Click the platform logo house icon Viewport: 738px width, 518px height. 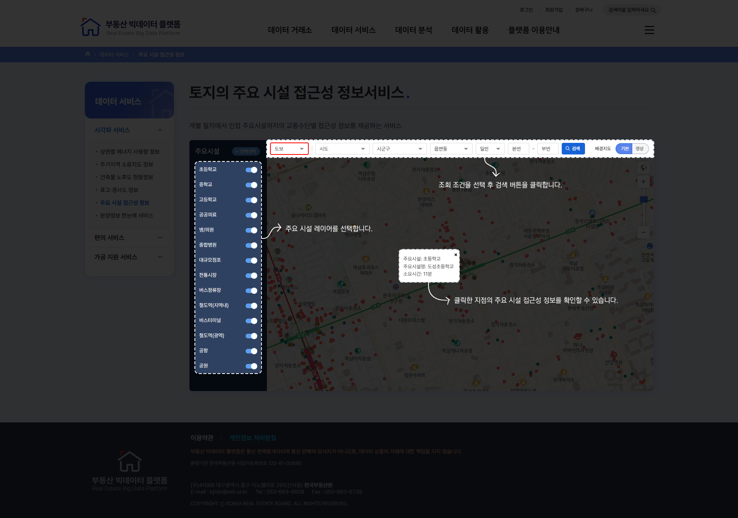click(90, 27)
